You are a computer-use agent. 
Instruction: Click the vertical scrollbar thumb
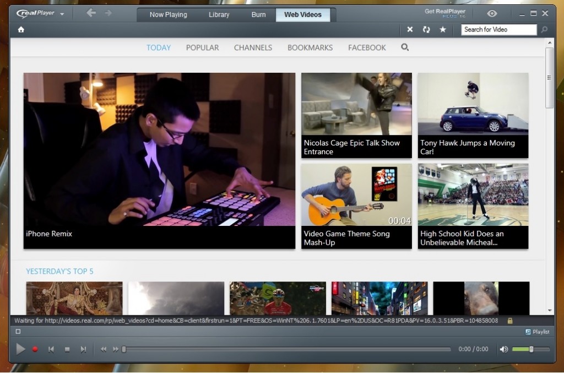click(x=549, y=77)
